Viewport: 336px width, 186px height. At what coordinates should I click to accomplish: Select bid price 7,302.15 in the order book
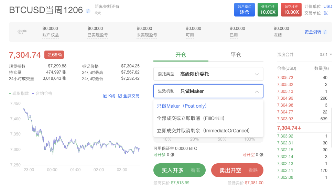coord(285,150)
